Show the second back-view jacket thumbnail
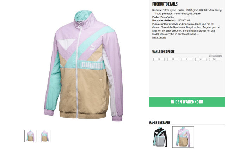245x149 pixels. coord(45,136)
